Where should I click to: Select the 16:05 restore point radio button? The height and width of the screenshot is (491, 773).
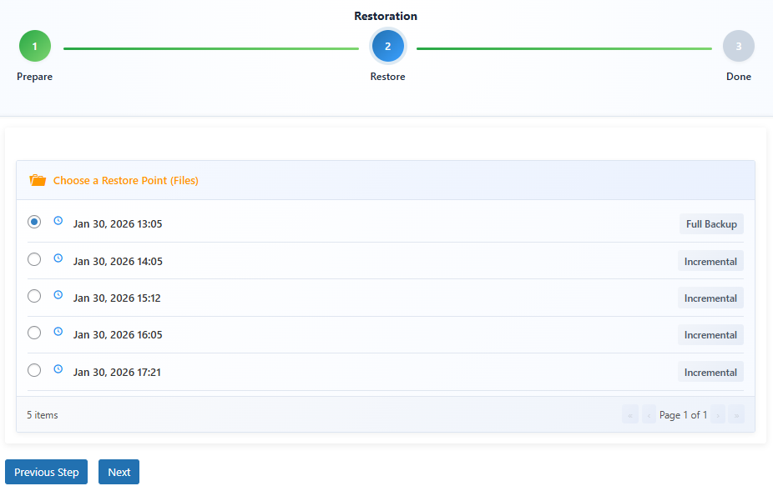pyautogui.click(x=34, y=332)
